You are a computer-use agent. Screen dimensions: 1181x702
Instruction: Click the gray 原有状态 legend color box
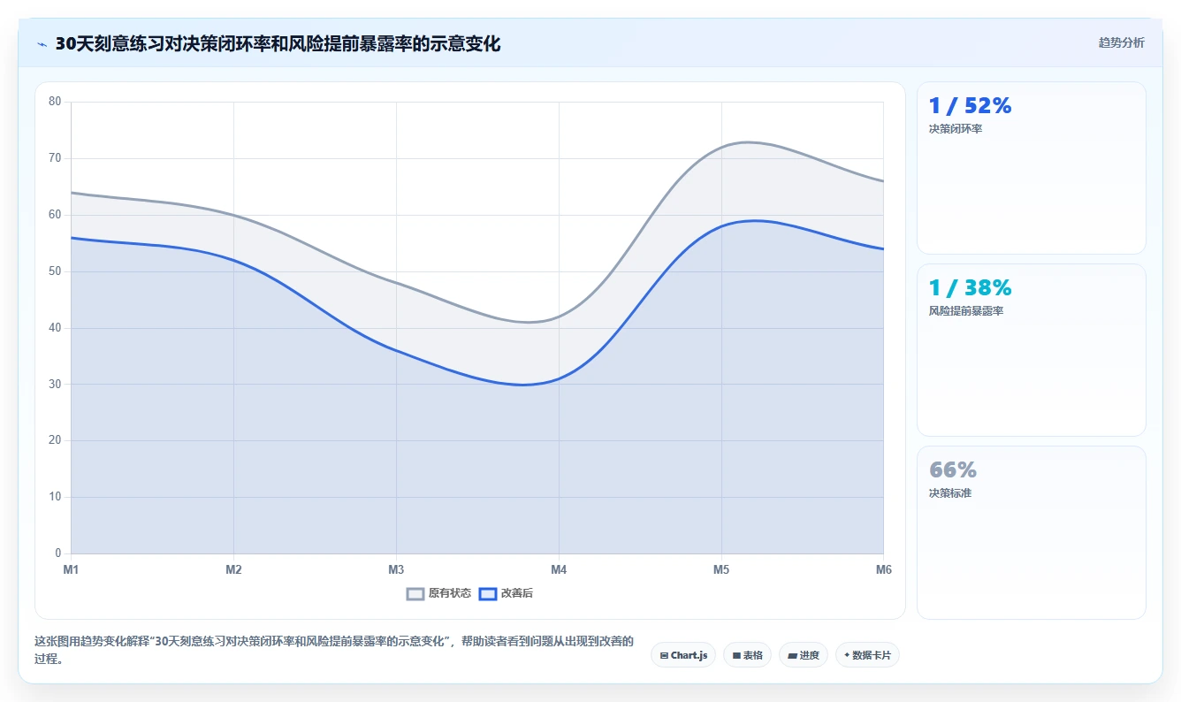pos(415,594)
